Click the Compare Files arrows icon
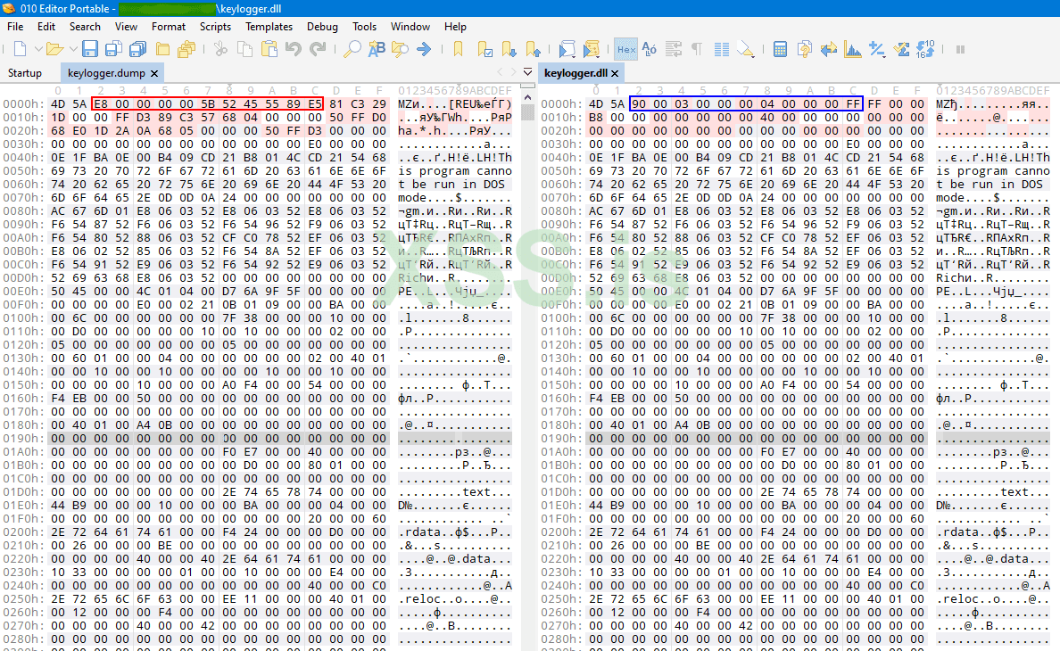The image size is (1060, 651). tap(829, 49)
